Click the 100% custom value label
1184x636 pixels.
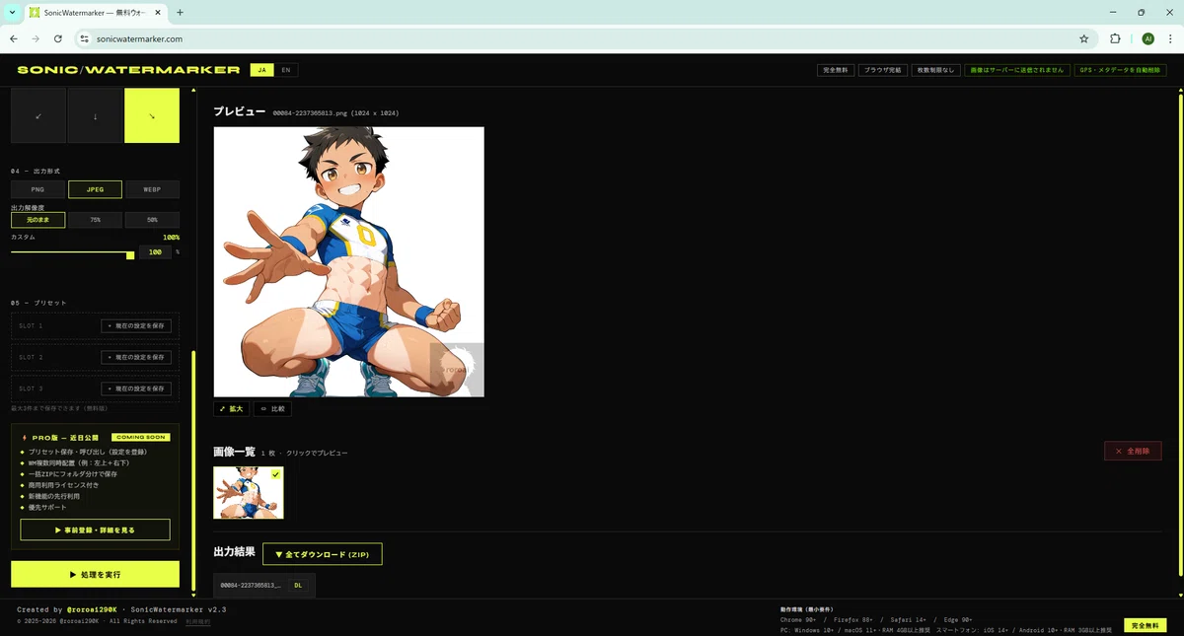point(171,238)
